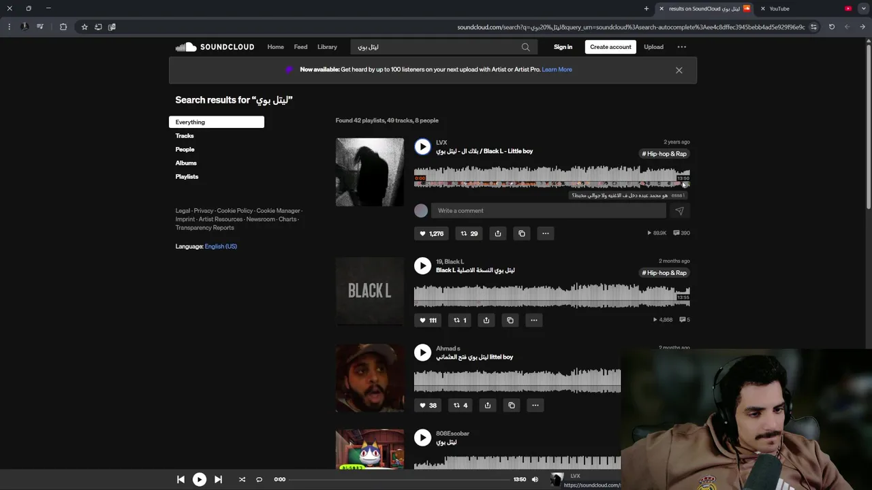Select the Everything filter

click(x=217, y=122)
